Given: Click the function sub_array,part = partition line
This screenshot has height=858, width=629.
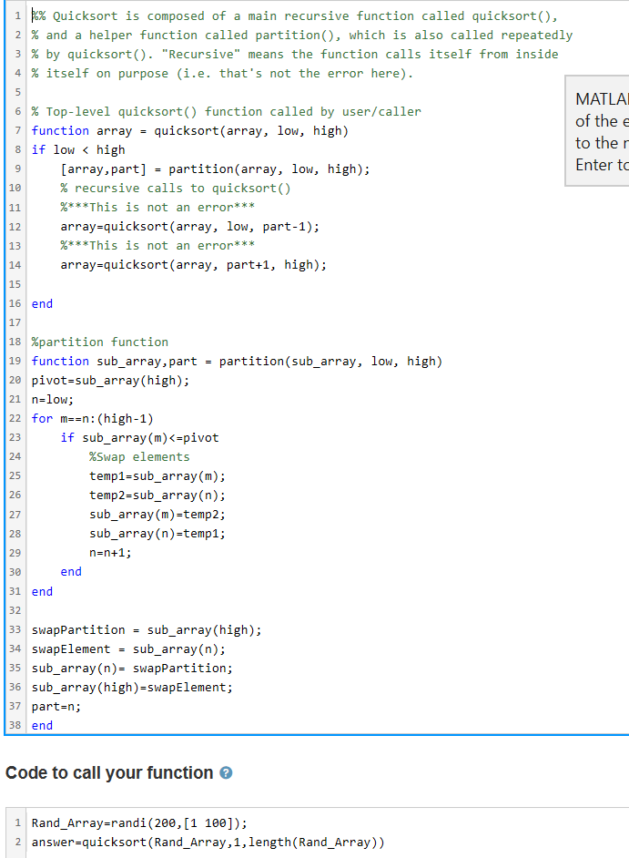Looking at the screenshot, I should coord(237,362).
